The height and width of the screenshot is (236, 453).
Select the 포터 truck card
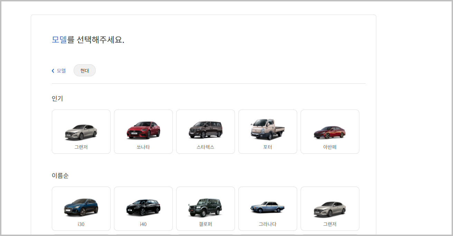coord(268,132)
